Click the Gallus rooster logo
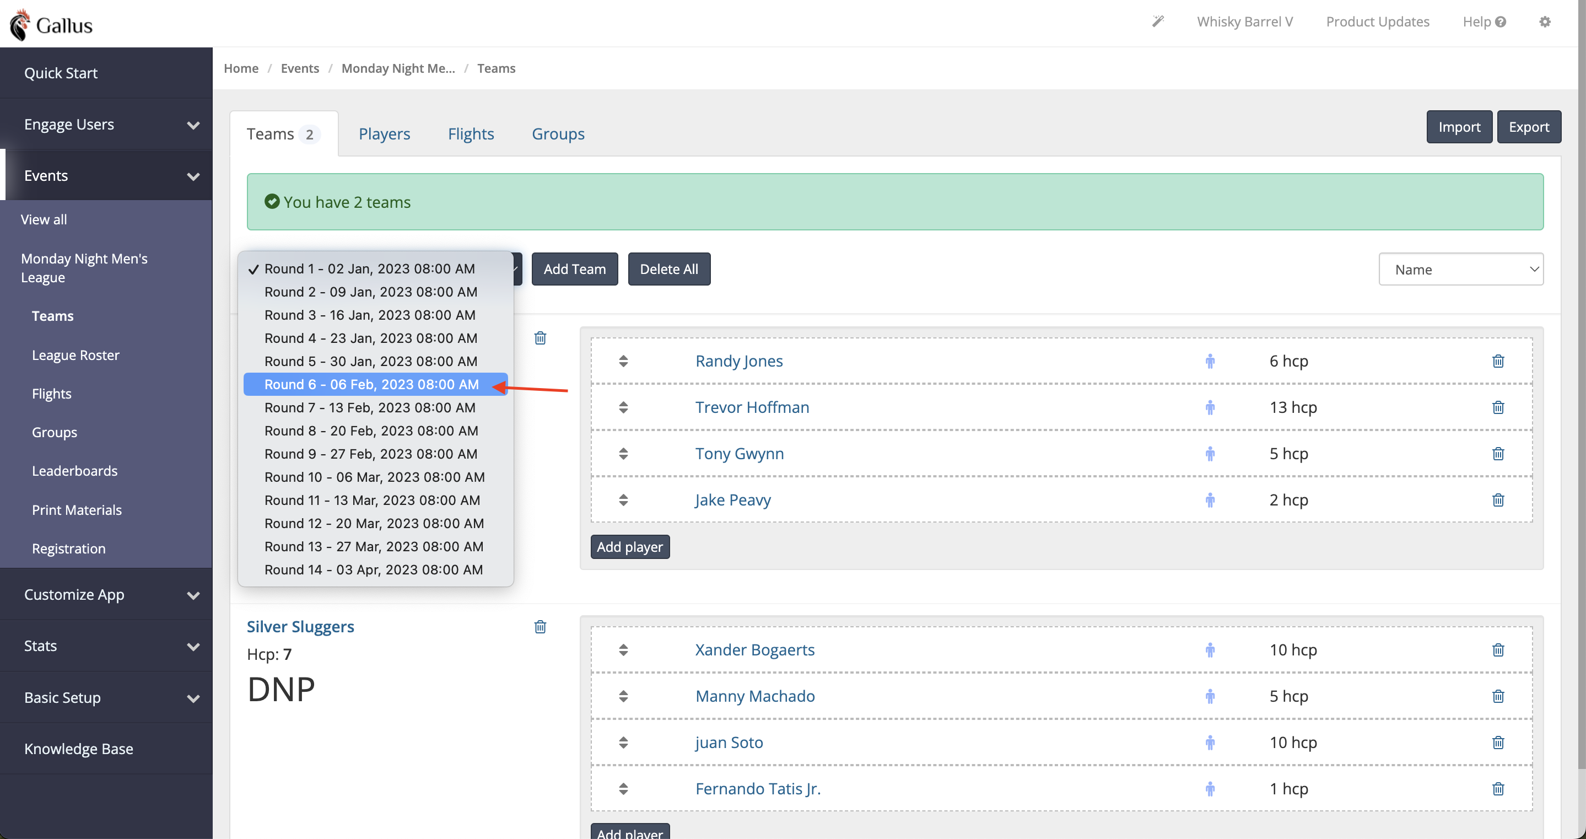 [51, 25]
